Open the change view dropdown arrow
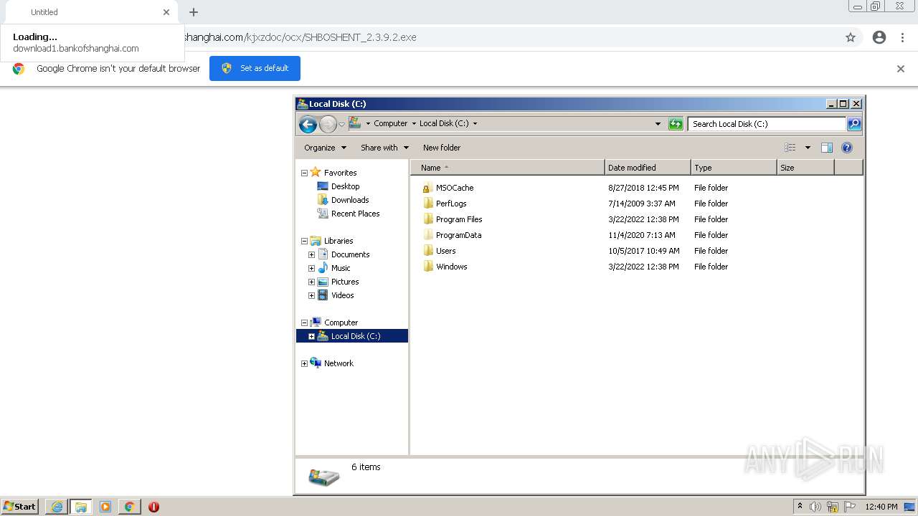 (x=808, y=148)
